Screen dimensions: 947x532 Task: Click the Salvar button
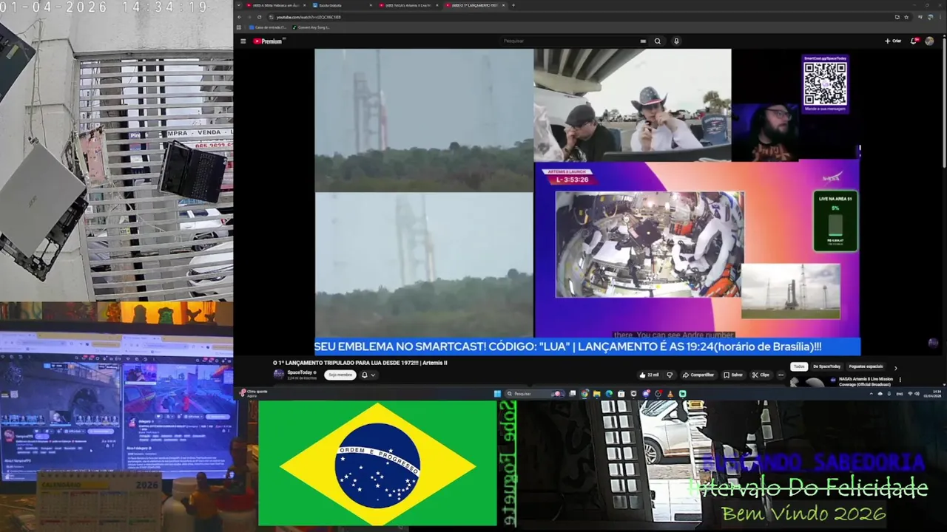(x=733, y=375)
